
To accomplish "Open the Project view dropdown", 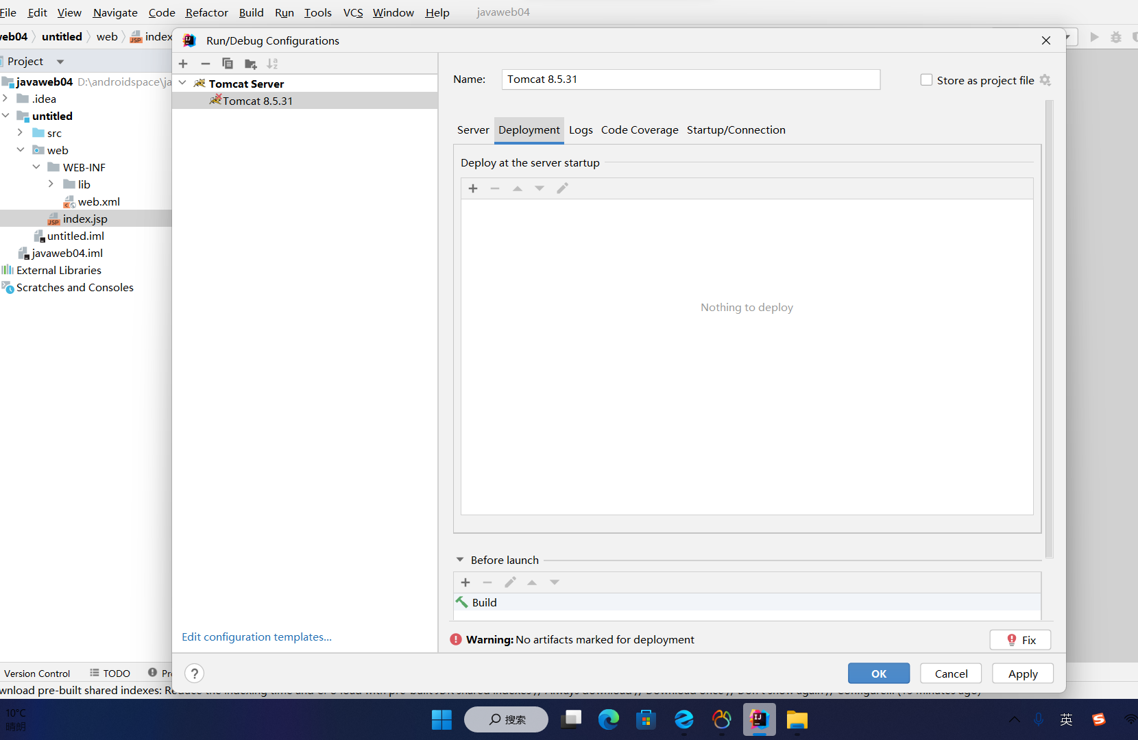I will (60, 62).
